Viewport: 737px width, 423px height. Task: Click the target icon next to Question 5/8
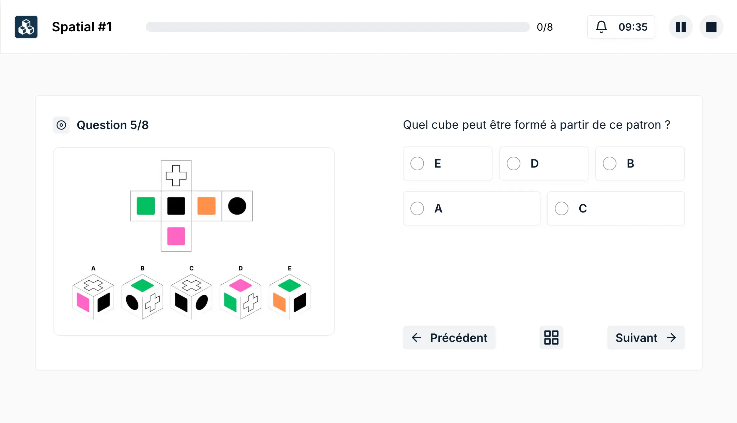[61, 125]
